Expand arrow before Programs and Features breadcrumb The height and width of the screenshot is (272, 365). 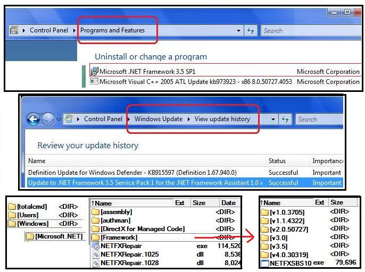[x=74, y=30]
